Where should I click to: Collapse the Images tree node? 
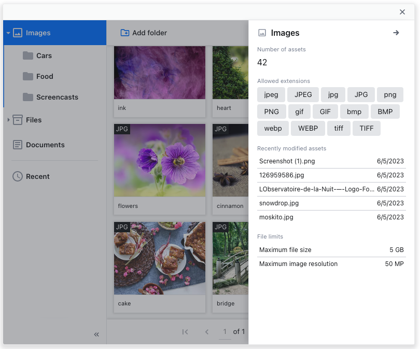click(8, 33)
